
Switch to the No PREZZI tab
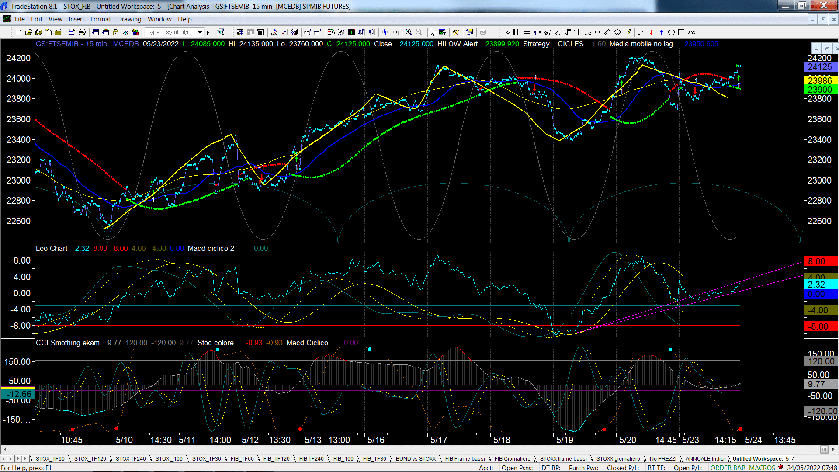pyautogui.click(x=663, y=459)
